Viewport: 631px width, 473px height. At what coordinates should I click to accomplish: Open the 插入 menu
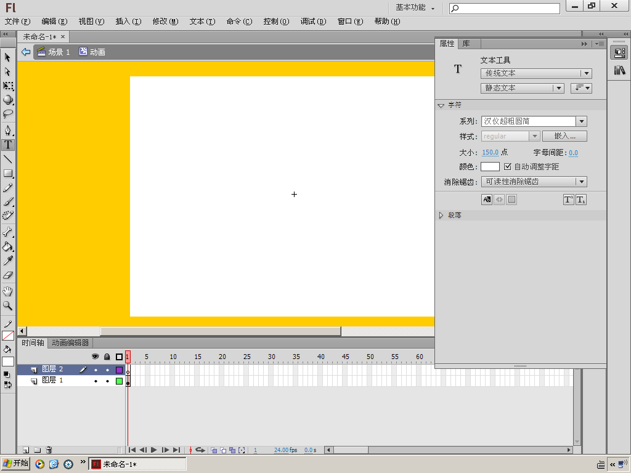128,22
